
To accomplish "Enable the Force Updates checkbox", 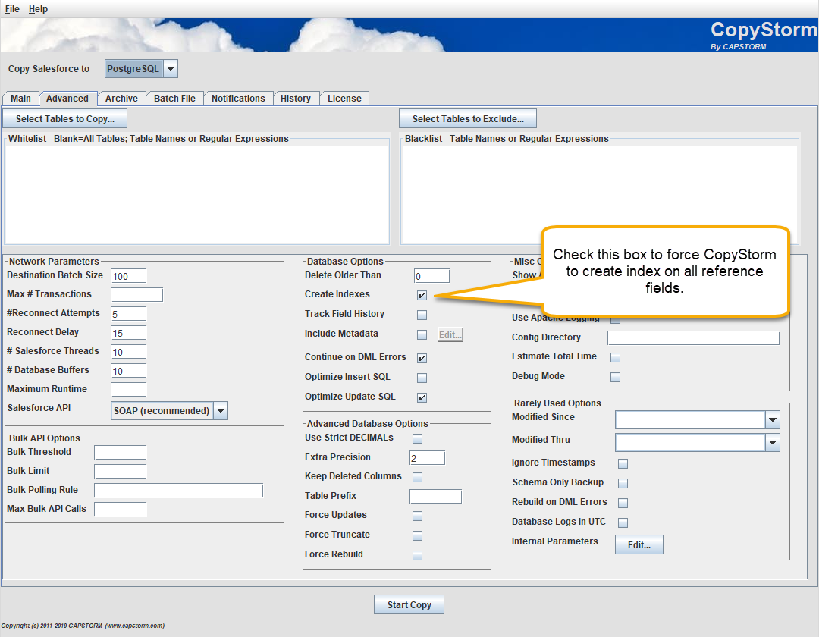I will pyautogui.click(x=417, y=516).
